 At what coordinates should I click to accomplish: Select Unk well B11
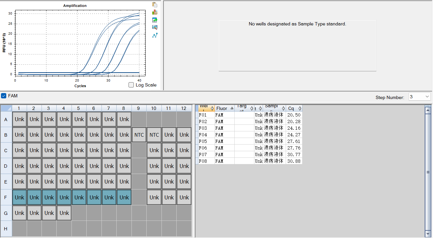(169, 135)
